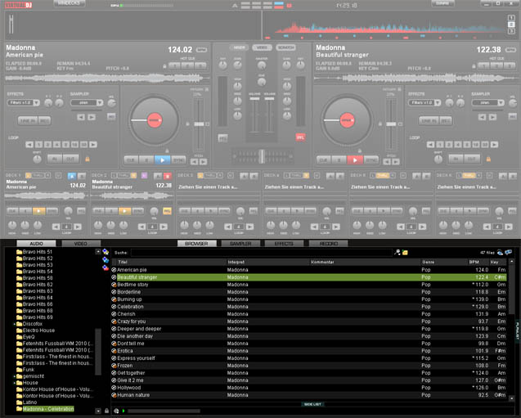Switch to the EFFECTS tab

284,244
